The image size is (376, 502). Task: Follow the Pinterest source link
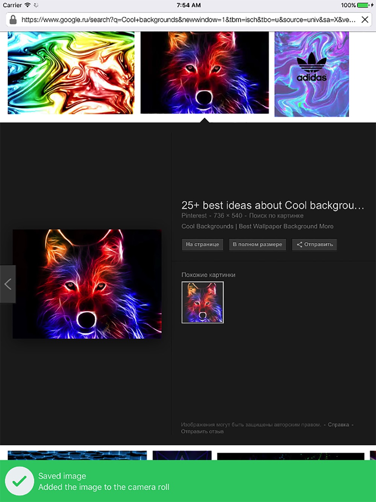click(x=194, y=216)
